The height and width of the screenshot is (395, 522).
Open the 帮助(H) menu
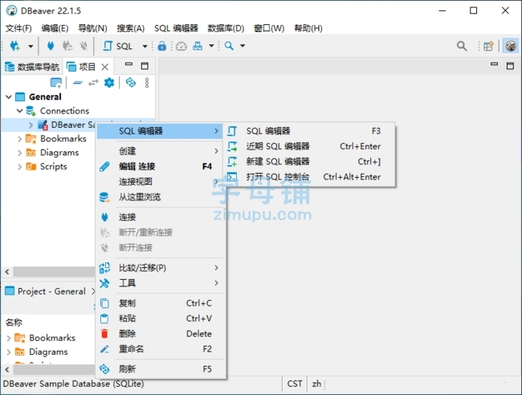[308, 28]
